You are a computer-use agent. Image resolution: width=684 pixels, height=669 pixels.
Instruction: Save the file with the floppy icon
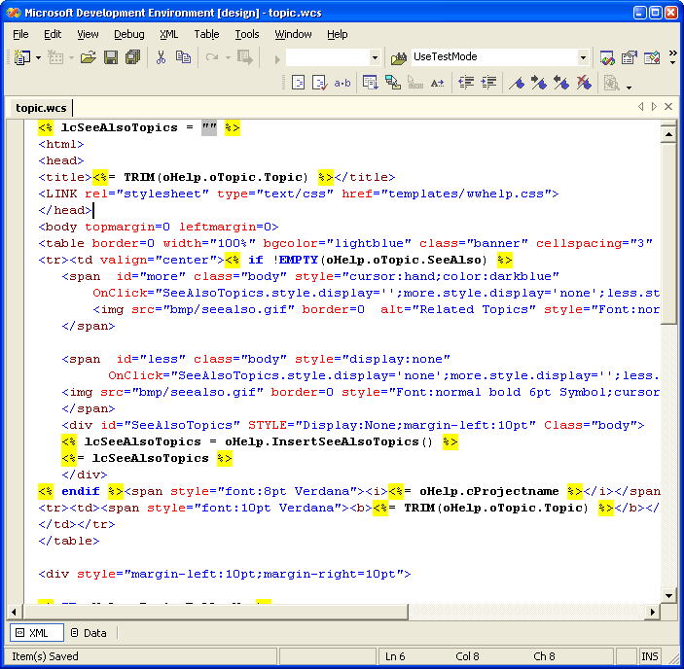click(x=111, y=57)
